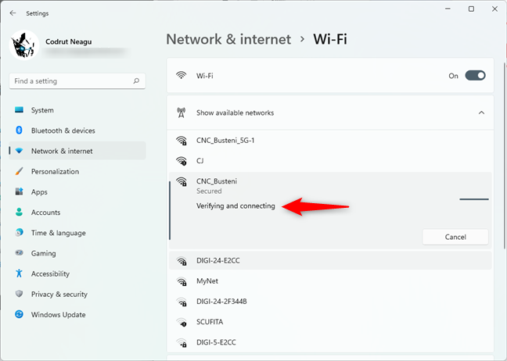The width and height of the screenshot is (507, 361).
Task: Navigate to Accounts settings
Action: tap(77, 212)
